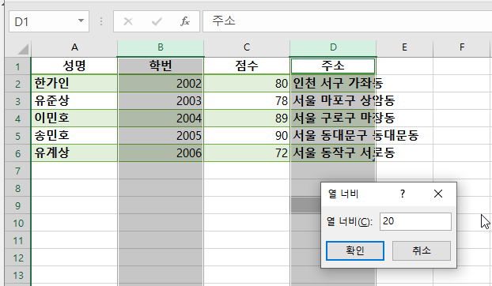Viewport: 492px width, 286px height.
Task: Select the cell with 유계상
Action: click(74, 153)
